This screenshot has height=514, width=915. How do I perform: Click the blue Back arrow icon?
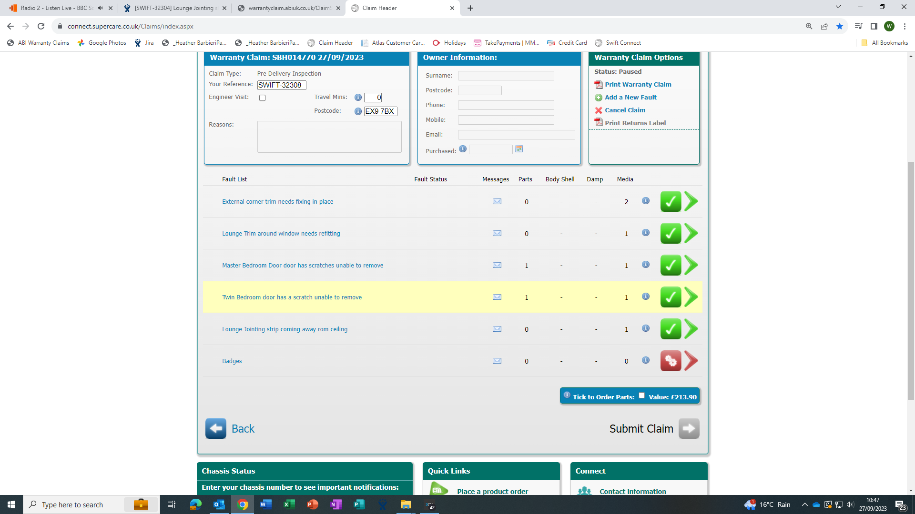(215, 428)
